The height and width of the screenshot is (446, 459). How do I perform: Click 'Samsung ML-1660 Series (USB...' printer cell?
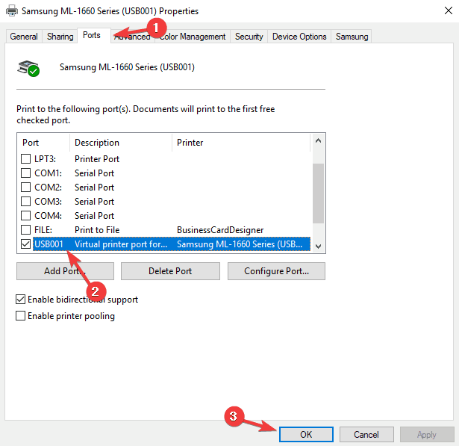240,244
